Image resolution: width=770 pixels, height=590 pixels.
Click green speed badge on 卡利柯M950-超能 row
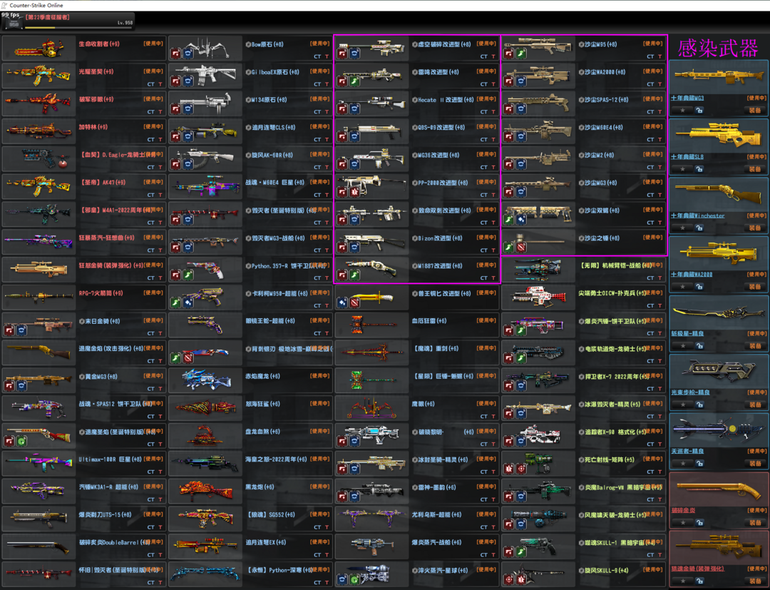(x=176, y=302)
